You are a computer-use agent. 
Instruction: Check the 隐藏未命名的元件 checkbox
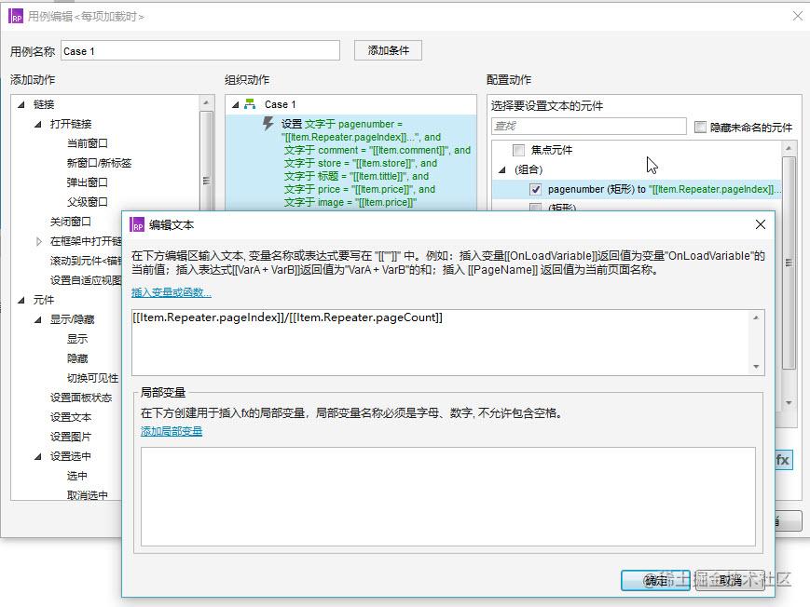pyautogui.click(x=700, y=127)
